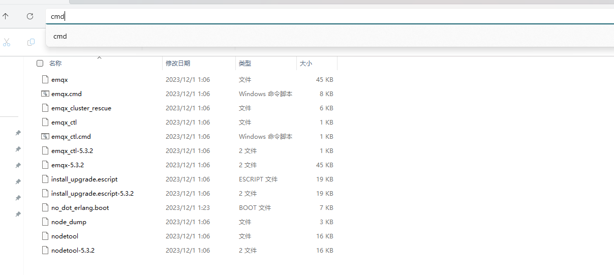Sort by the 名称 column header
The height and width of the screenshot is (275, 614).
[55, 64]
